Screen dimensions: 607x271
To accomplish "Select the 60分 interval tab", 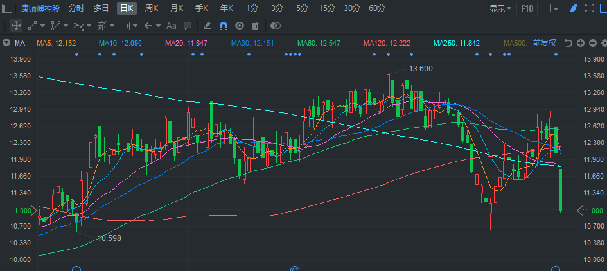I will [377, 8].
